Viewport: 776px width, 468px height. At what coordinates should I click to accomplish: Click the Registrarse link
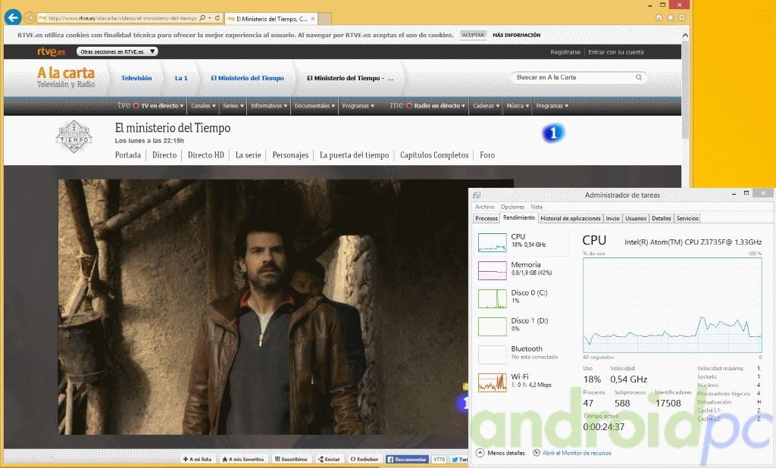[x=565, y=52]
